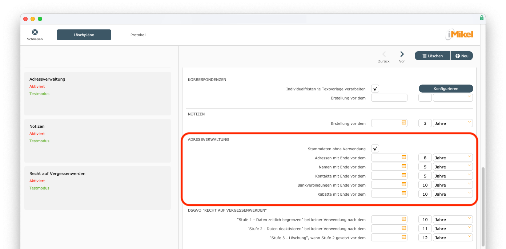Open Jahre dropdown for Namen mit Ende
Screen dimensions: 506x249
pos(453,167)
